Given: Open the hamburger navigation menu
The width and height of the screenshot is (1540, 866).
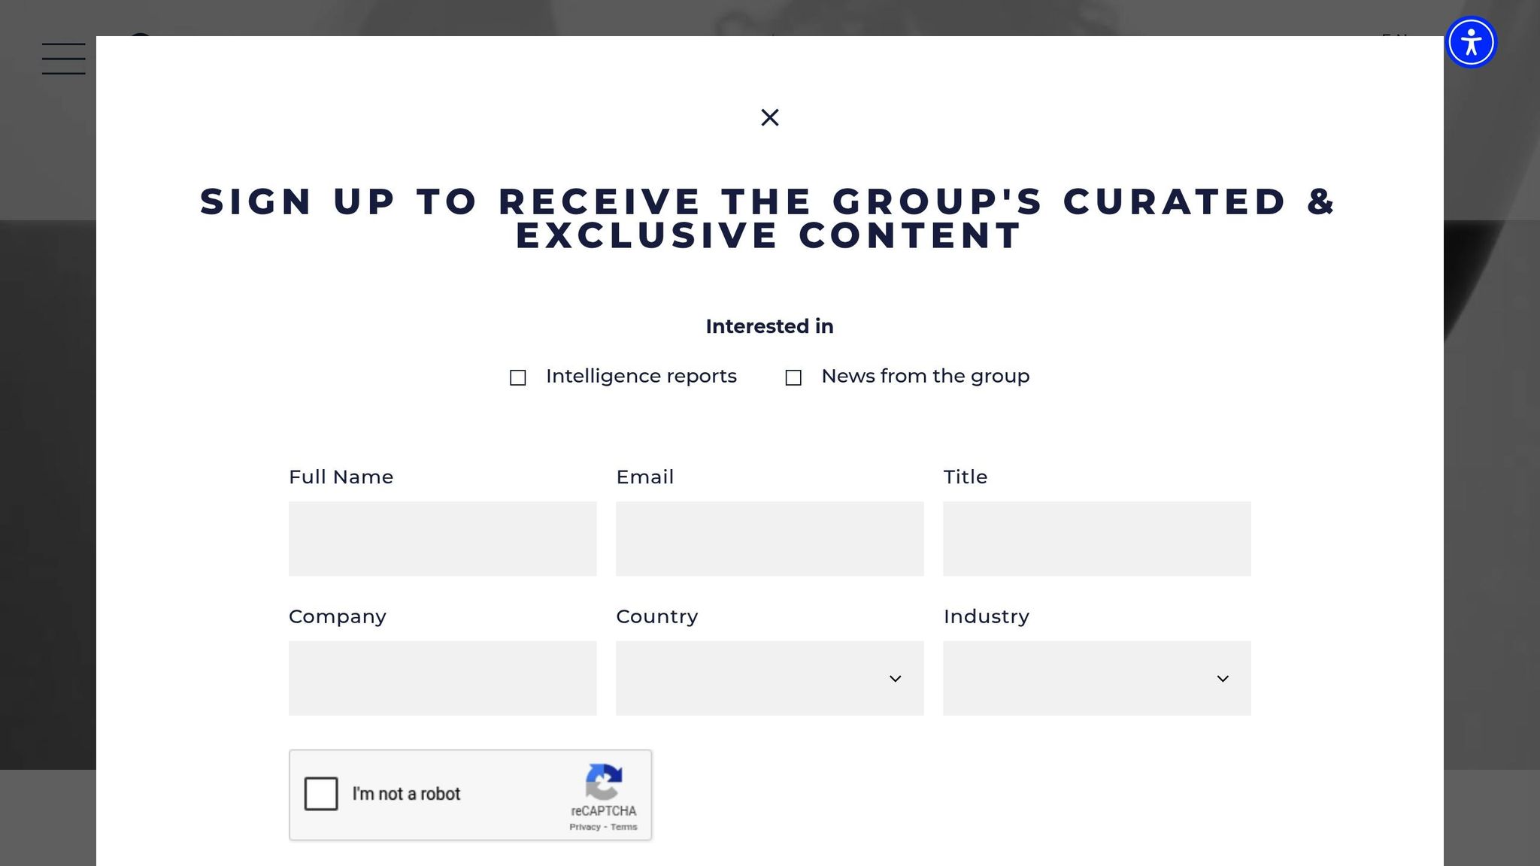Looking at the screenshot, I should click(64, 59).
